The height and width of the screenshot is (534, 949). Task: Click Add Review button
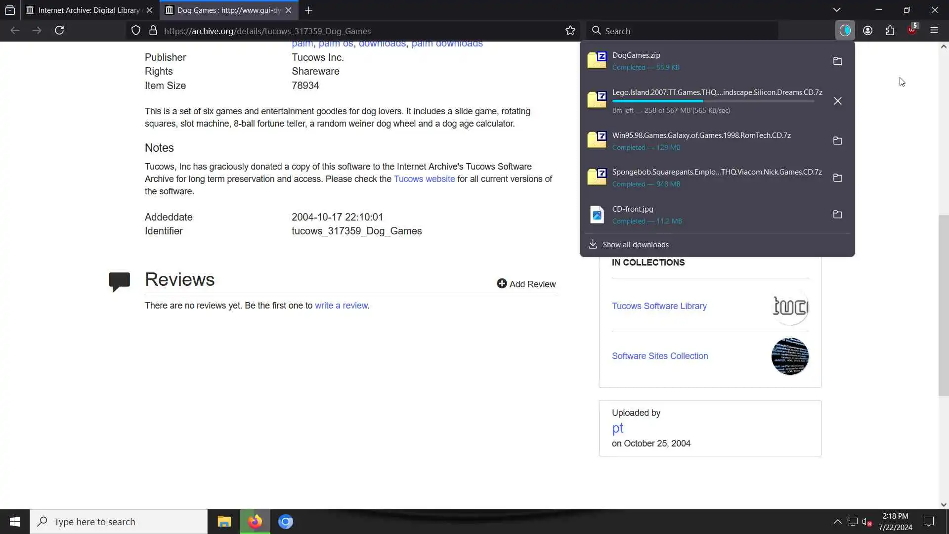526,284
